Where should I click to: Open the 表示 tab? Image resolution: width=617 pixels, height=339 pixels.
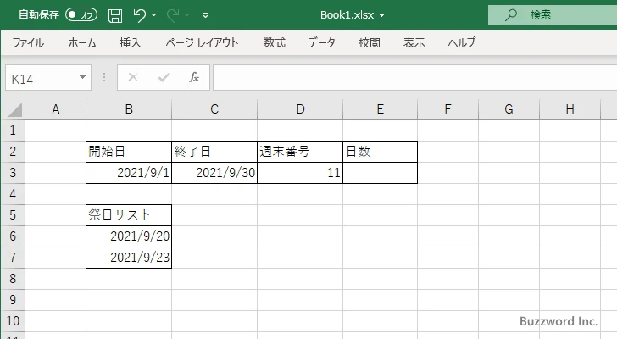(x=414, y=42)
